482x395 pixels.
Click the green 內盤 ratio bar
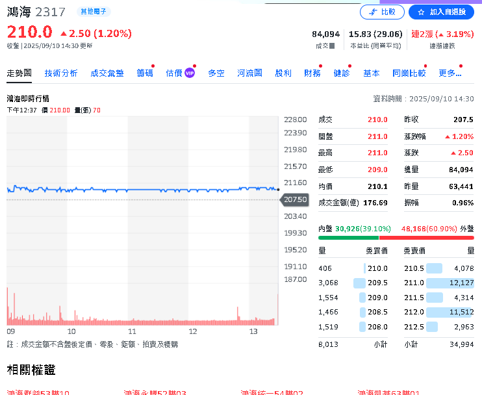(349, 238)
